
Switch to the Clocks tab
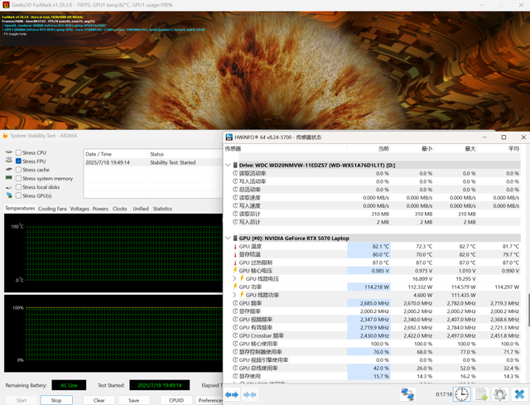[119, 209]
